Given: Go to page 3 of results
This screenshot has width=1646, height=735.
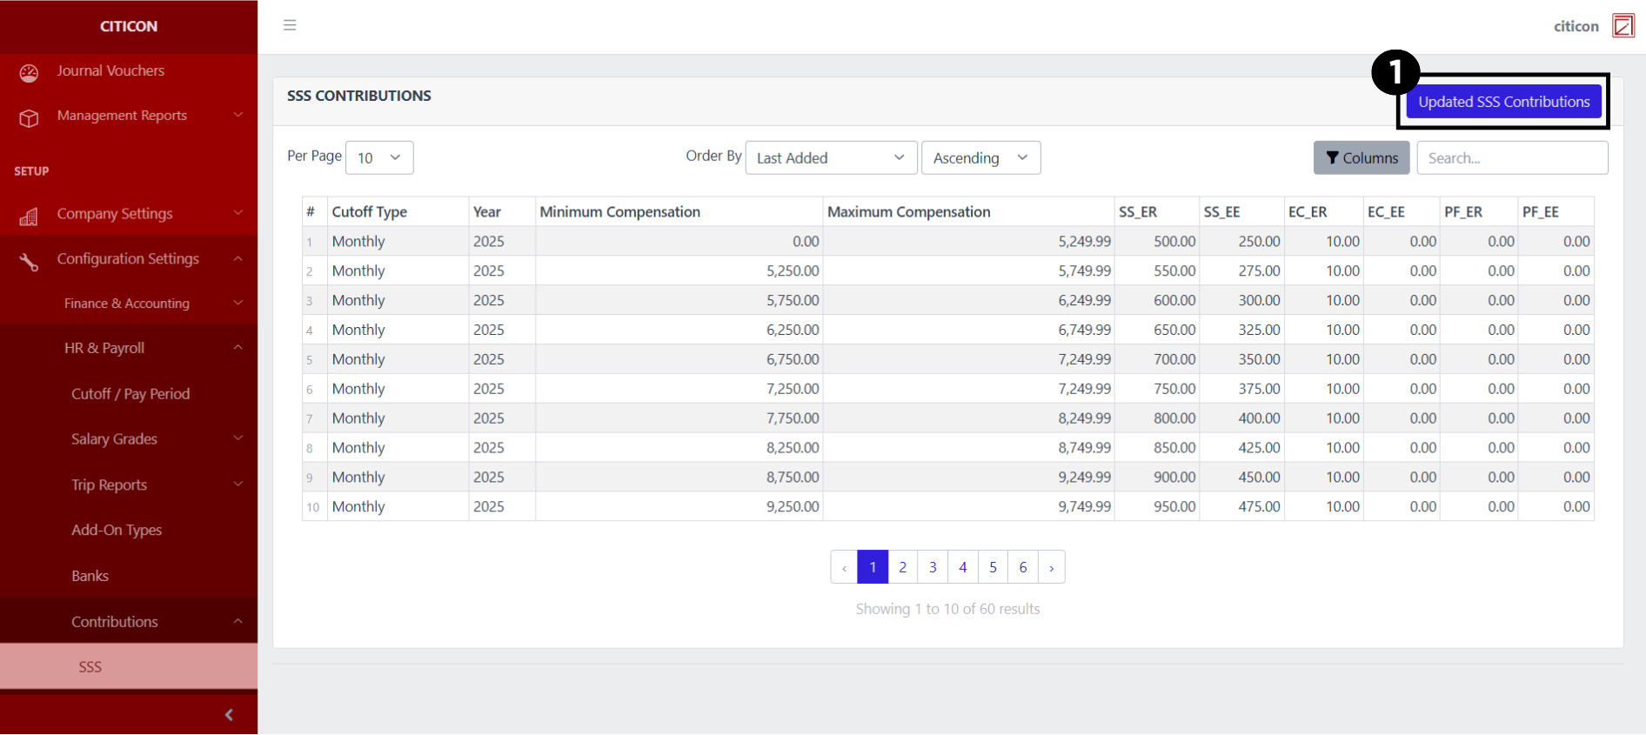Looking at the screenshot, I should pyautogui.click(x=933, y=567).
